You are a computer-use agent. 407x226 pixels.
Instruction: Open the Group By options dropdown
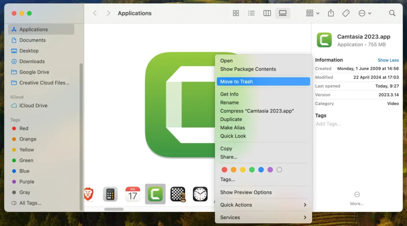[312, 13]
